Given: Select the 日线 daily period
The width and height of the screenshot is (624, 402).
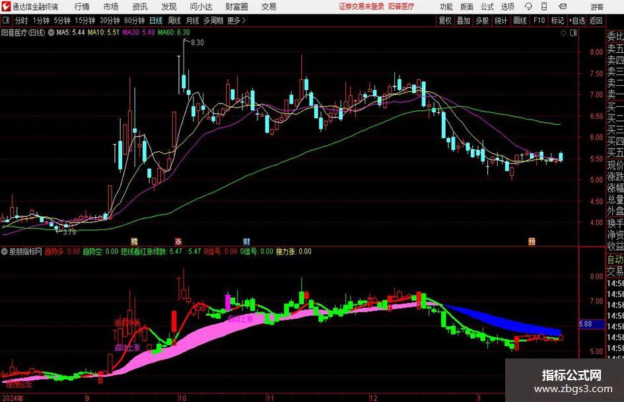Looking at the screenshot, I should point(156,20).
